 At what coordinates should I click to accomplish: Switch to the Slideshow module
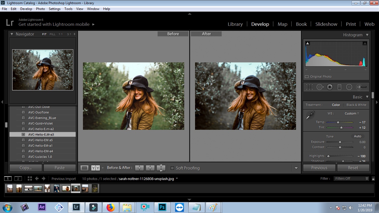coord(326,24)
